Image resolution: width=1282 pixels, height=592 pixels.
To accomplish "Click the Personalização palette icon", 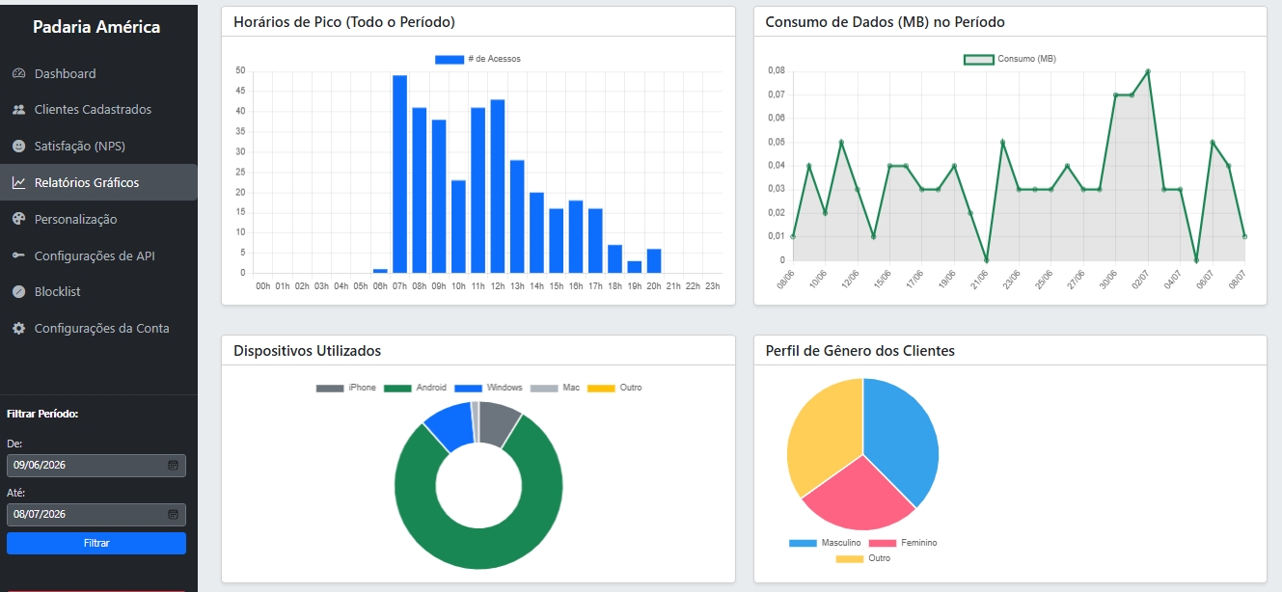I will click(18, 219).
